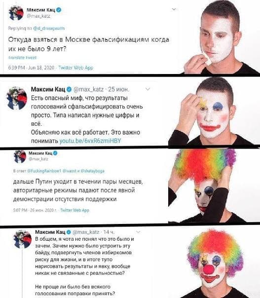The image size is (260, 298).
Task: Click verified badge in the second tweet
Action: [x=69, y=89]
